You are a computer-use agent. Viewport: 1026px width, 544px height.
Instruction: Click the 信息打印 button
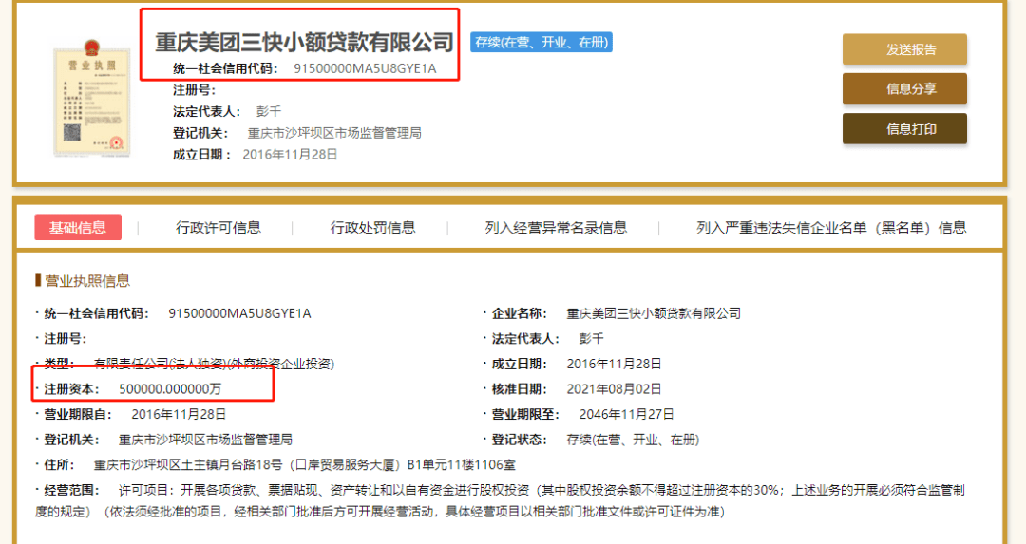(904, 129)
